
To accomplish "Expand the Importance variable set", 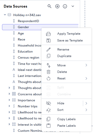I will (x=9, y=100).
